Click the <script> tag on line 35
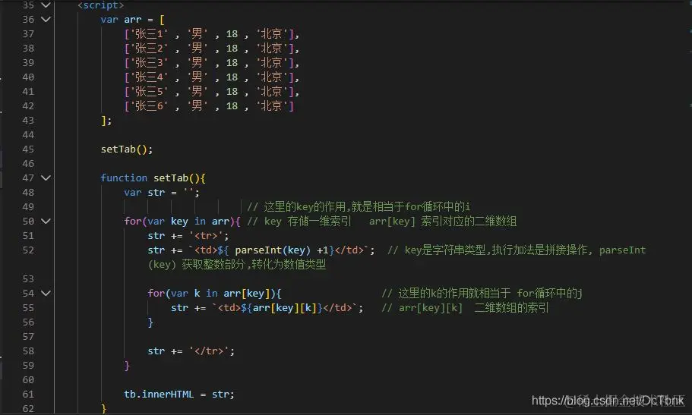Screen dimensions: 692x415 click(x=100, y=5)
